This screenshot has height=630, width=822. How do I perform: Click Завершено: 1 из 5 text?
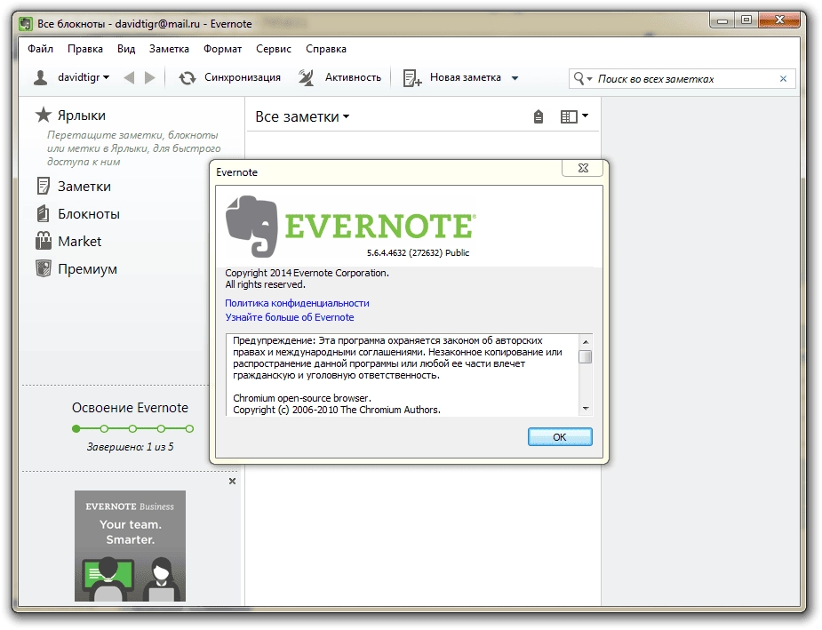pos(130,447)
